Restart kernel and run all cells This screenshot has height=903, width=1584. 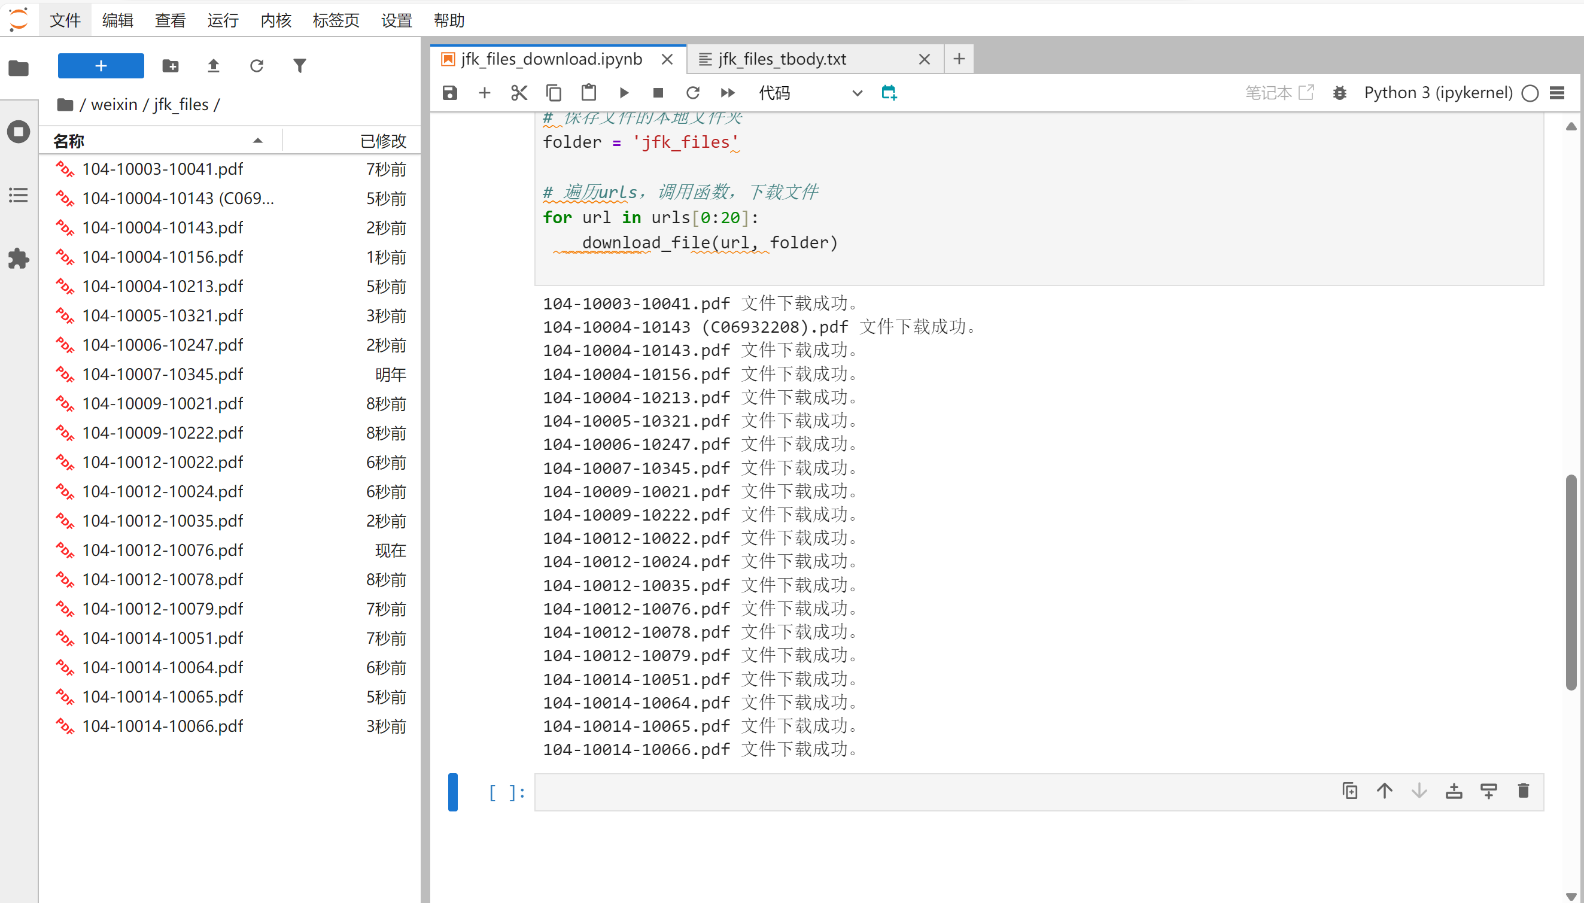click(x=728, y=93)
